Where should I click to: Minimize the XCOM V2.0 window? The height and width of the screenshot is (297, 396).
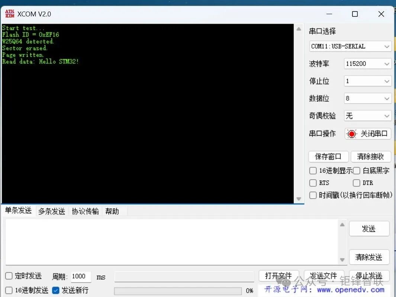[x=329, y=14]
